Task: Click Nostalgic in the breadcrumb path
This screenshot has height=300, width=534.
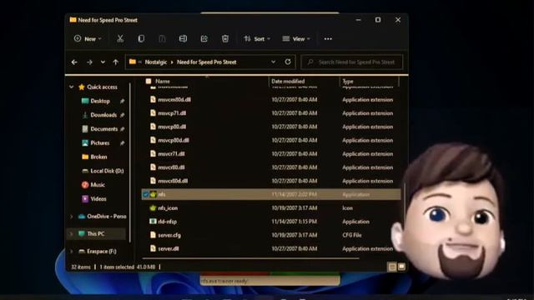Action: coord(156,62)
